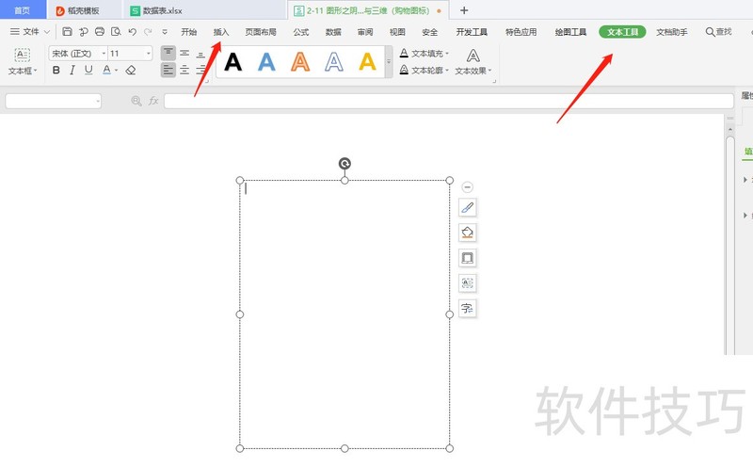The height and width of the screenshot is (467, 753).
Task: Open the Text Box (文本框) dropdown
Action: click(22, 62)
